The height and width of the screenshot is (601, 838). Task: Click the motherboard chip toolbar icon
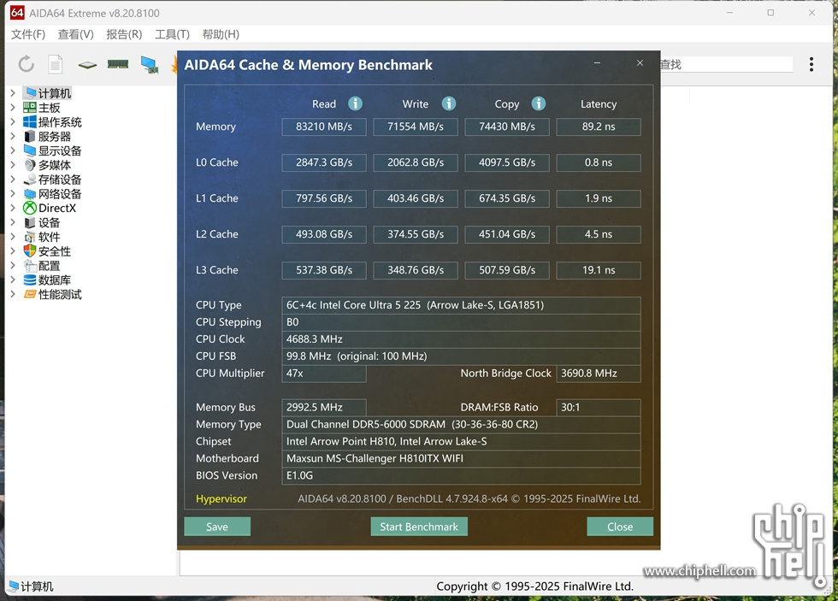[87, 65]
